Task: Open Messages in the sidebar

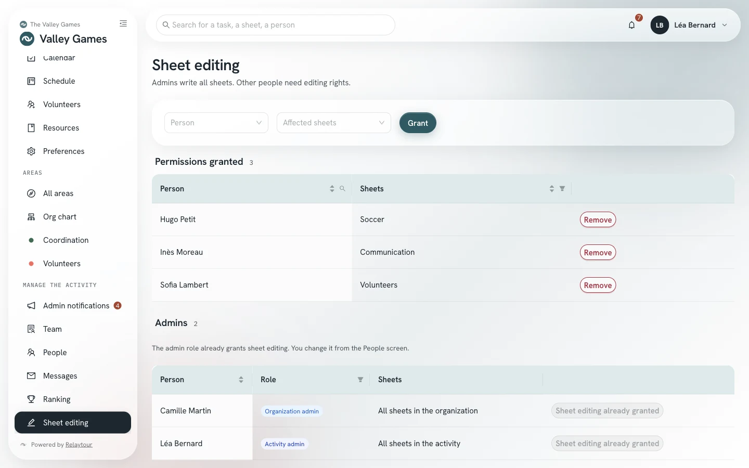Action: click(73, 376)
